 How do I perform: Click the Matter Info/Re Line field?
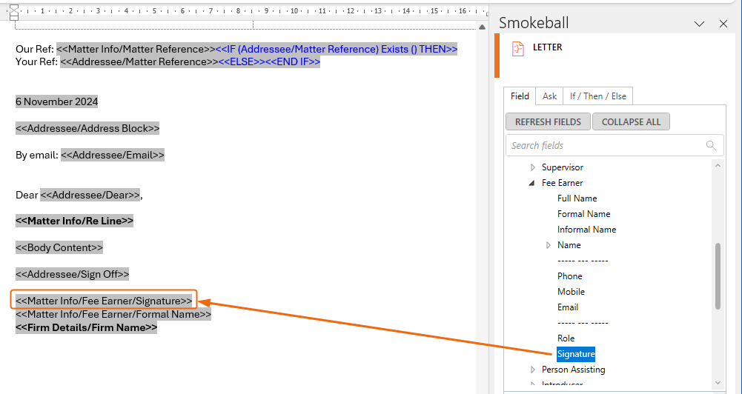[x=74, y=221]
